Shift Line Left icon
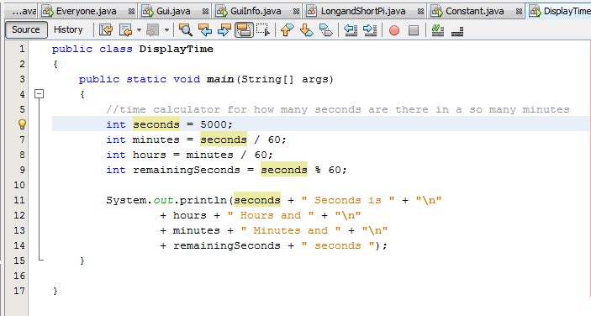 click(x=351, y=29)
